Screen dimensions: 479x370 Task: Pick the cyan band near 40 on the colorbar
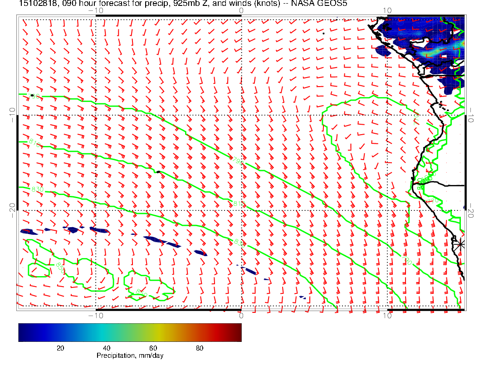[x=107, y=332]
